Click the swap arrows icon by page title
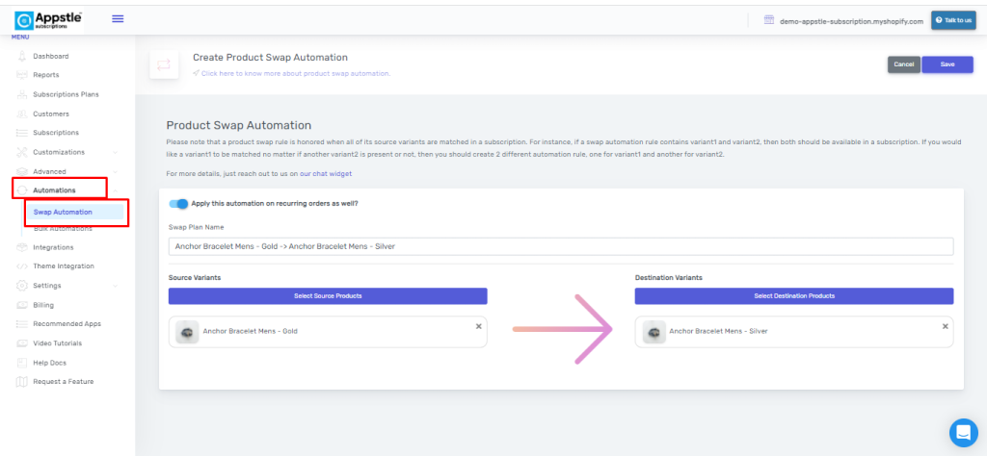Viewport: 987px width, 456px height. tap(164, 64)
